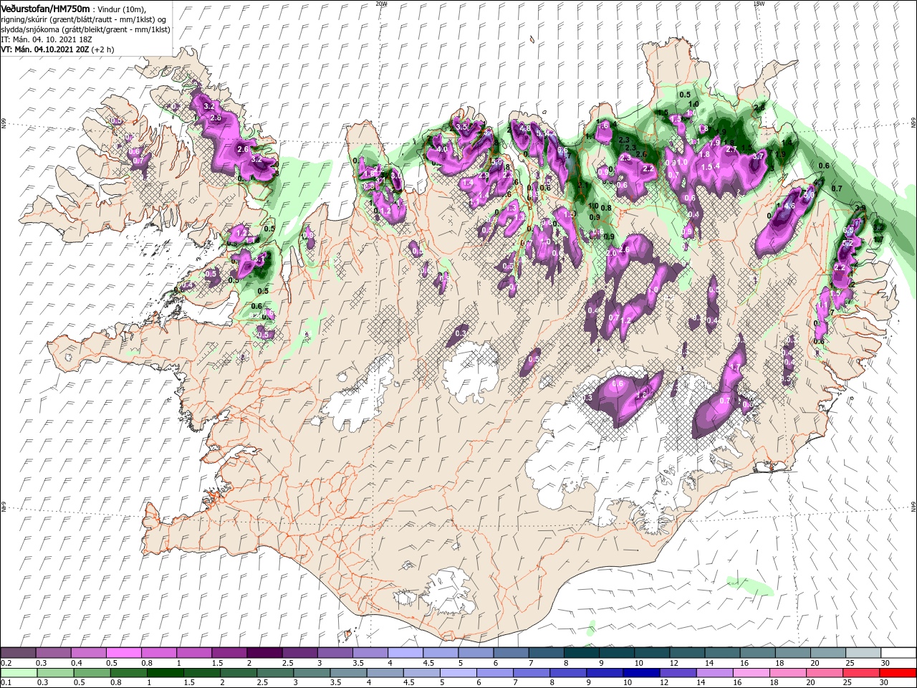
Task: Pick the light gray top-row swatch labelled 25
Action: [863, 653]
